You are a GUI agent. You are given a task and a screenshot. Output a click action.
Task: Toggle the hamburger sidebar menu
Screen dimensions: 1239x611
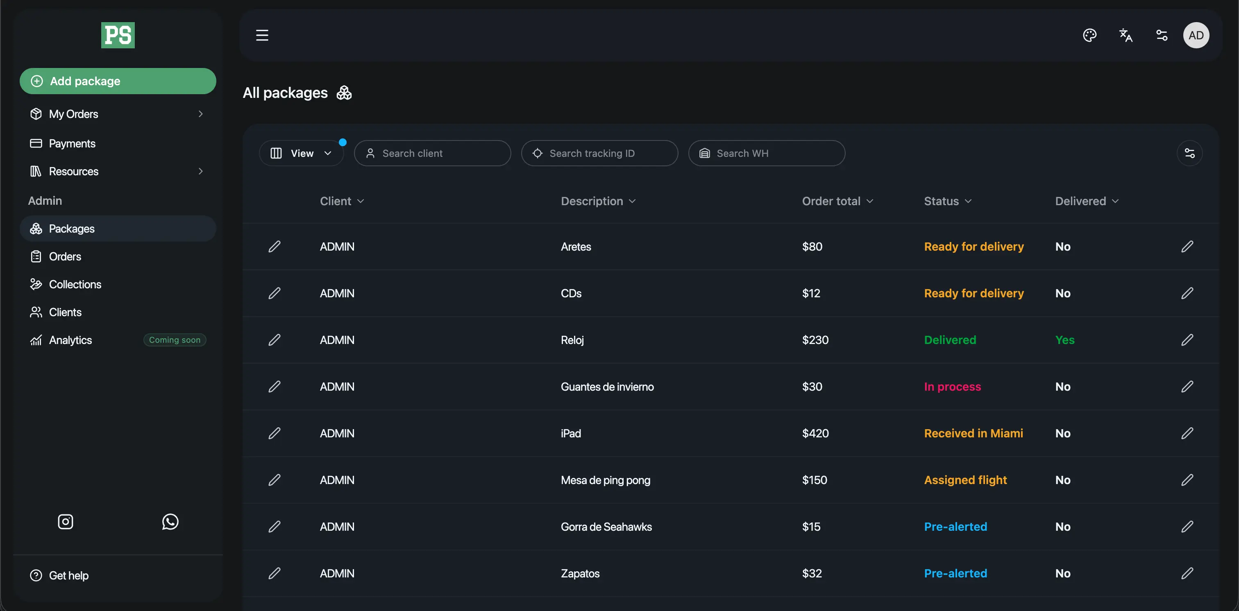262,35
